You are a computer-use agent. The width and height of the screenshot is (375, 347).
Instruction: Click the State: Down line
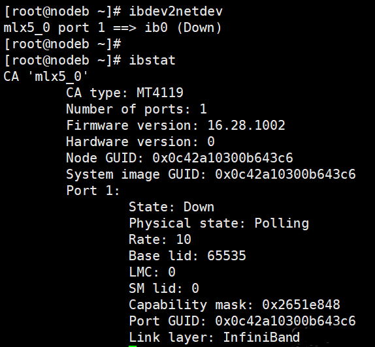(171, 207)
